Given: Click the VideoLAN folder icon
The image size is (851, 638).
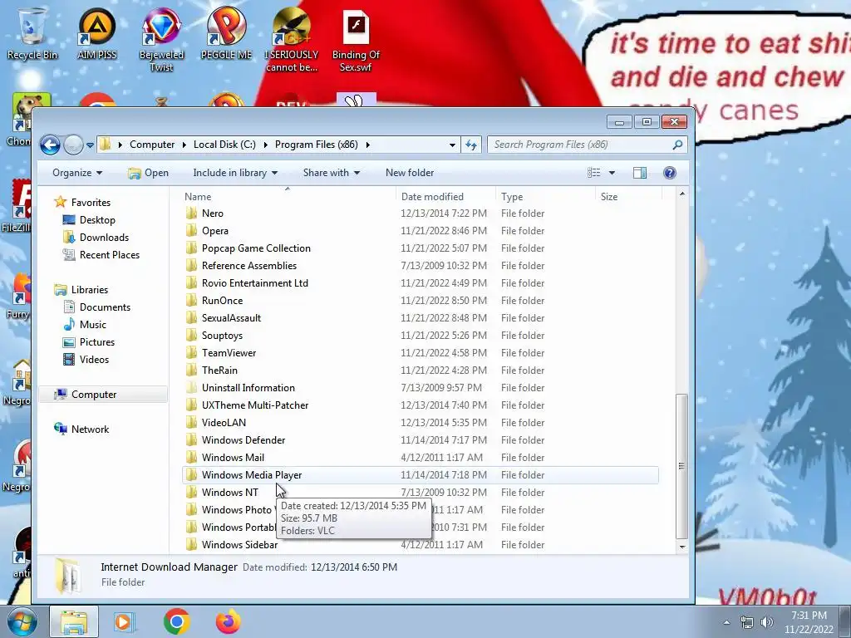Looking at the screenshot, I should tap(191, 423).
